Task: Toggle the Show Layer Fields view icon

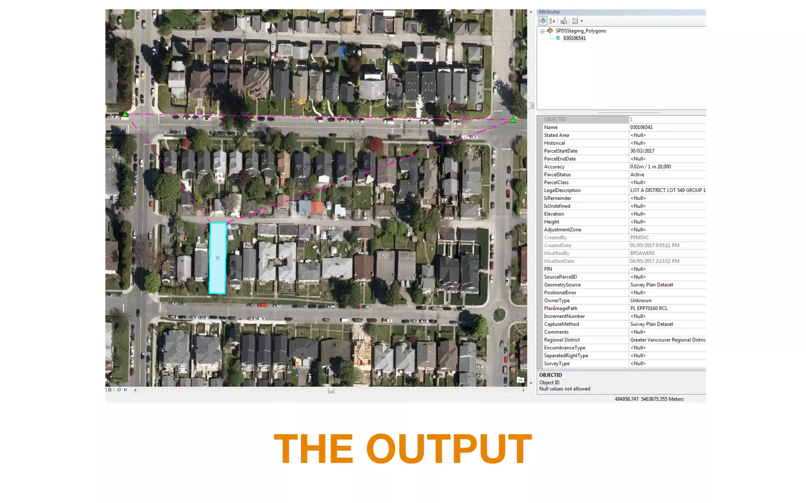Action: pyautogui.click(x=543, y=21)
